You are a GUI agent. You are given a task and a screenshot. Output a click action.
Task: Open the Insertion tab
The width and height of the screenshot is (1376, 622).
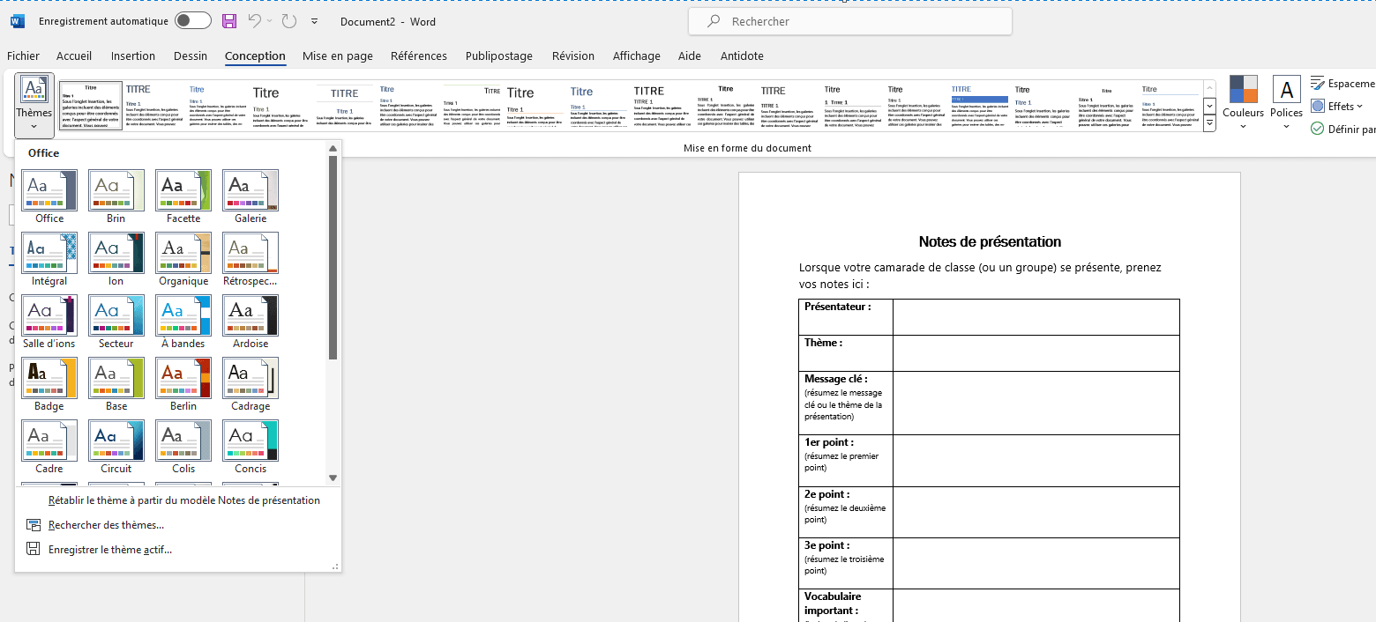click(132, 56)
